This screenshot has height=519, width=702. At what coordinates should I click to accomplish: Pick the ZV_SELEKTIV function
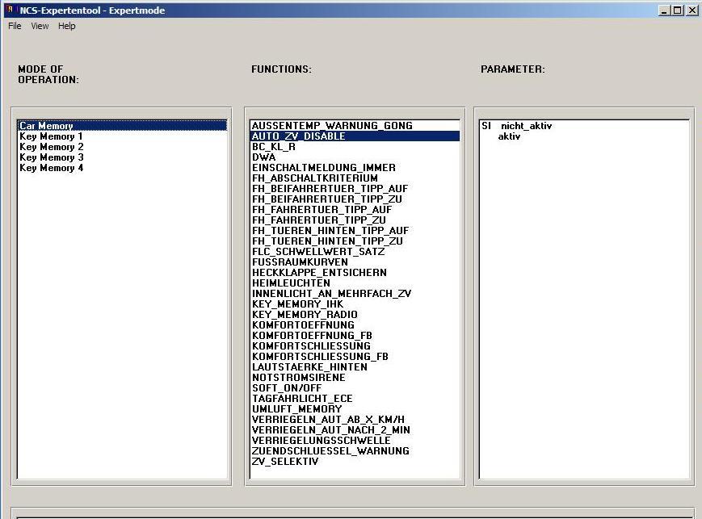[x=285, y=462]
